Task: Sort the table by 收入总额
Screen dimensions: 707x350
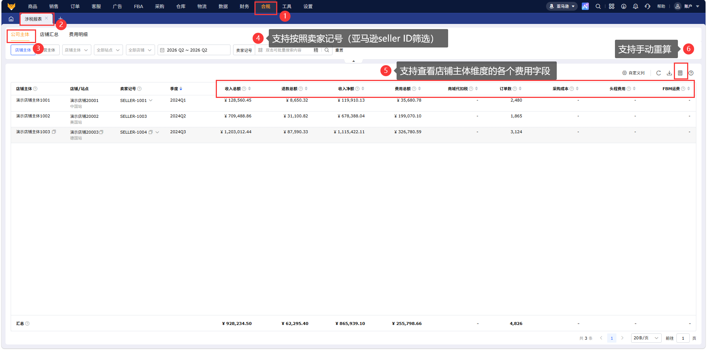Action: pos(250,89)
